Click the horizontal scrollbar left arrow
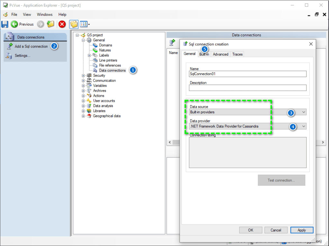Viewport: 329px width, 246px height. click(170, 142)
